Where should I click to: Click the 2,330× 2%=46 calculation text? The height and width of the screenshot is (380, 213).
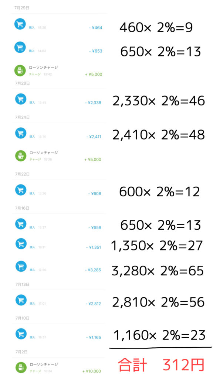tap(159, 101)
